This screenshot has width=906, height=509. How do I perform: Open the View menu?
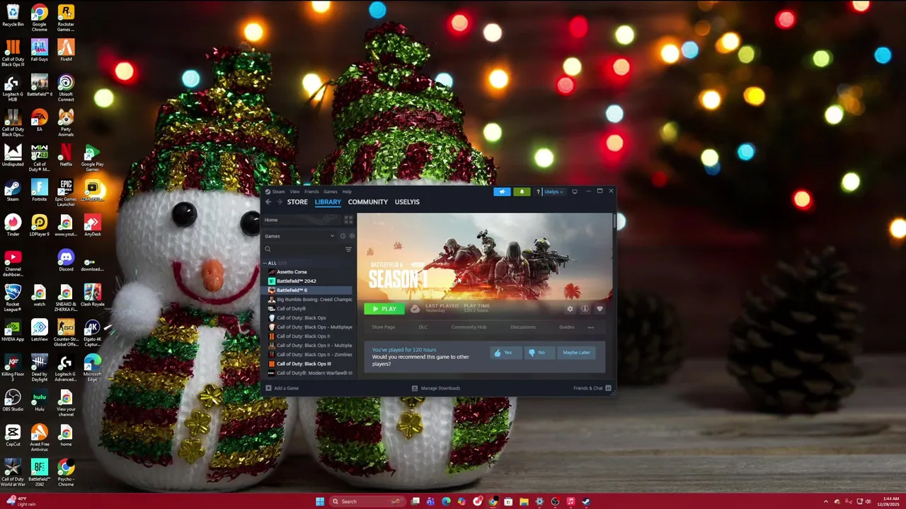(294, 192)
